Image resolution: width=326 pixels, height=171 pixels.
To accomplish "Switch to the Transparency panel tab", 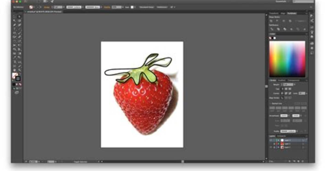I will pos(293,80).
